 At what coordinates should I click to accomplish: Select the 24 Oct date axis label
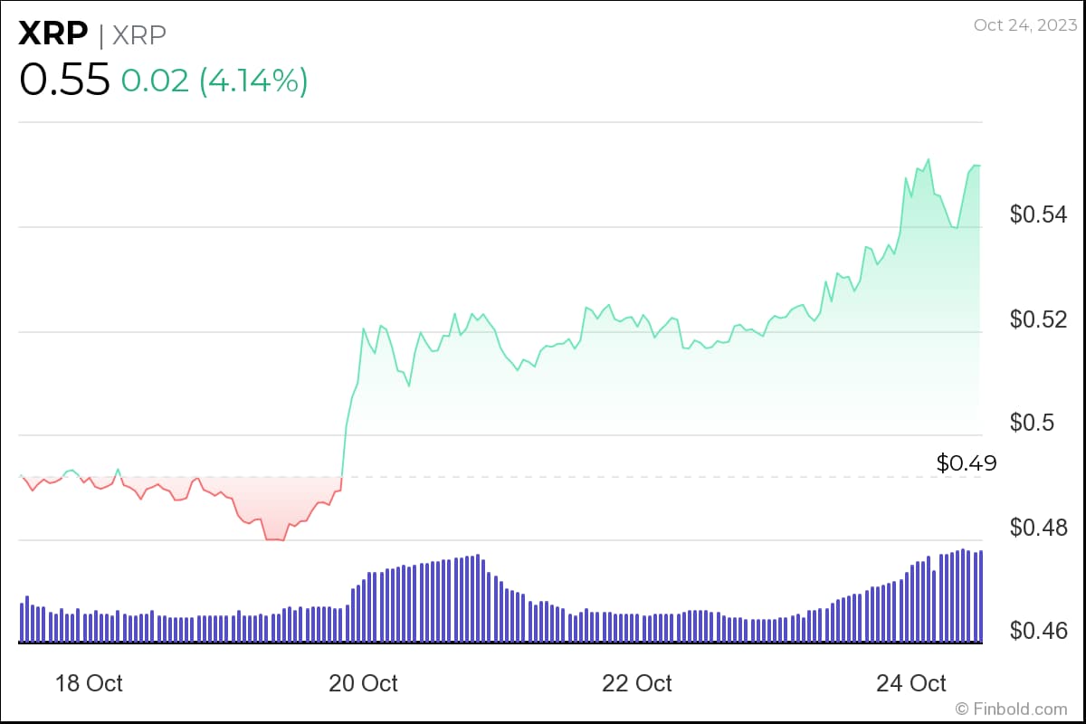[x=911, y=683]
